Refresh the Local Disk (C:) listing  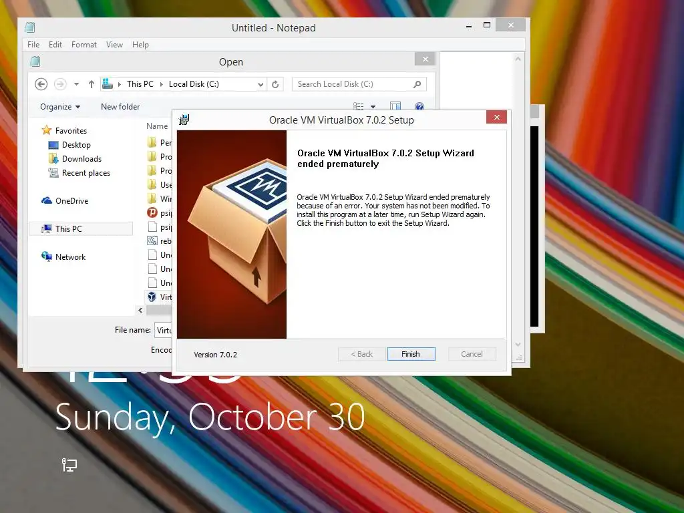[x=275, y=84]
